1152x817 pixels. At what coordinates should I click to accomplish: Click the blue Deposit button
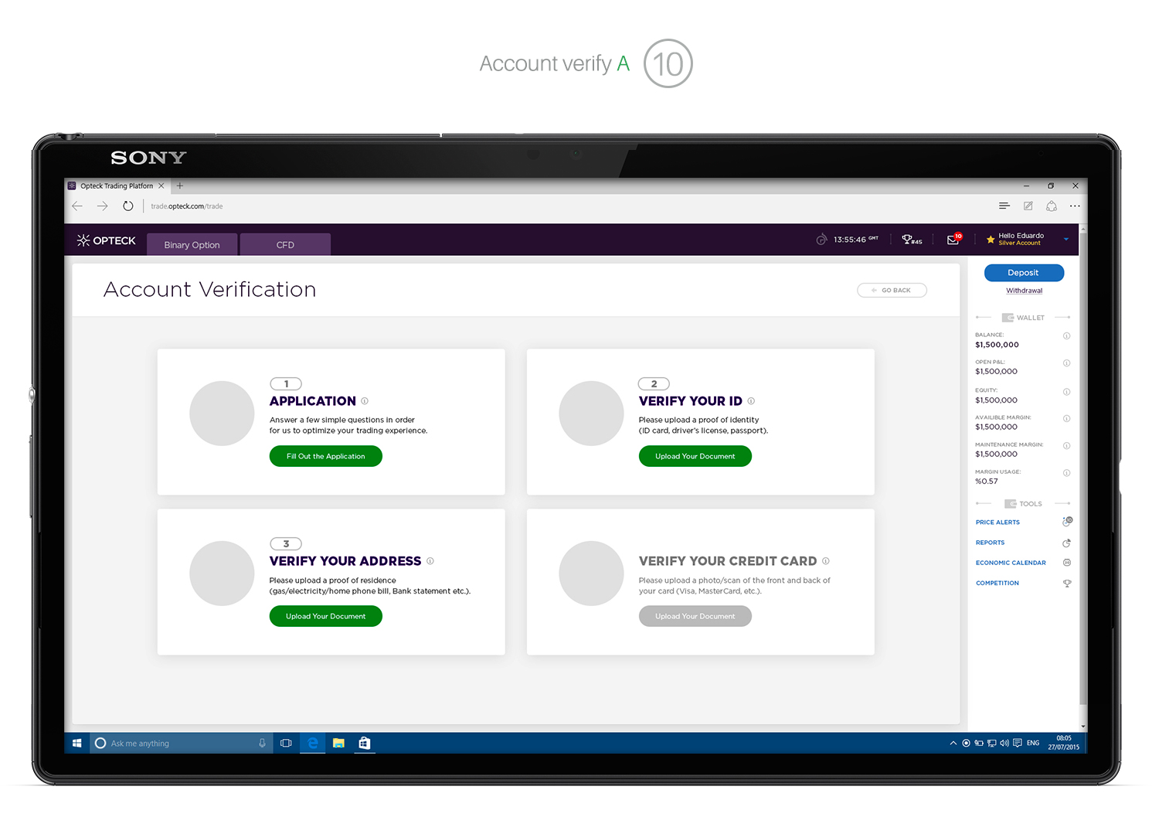click(x=1024, y=273)
